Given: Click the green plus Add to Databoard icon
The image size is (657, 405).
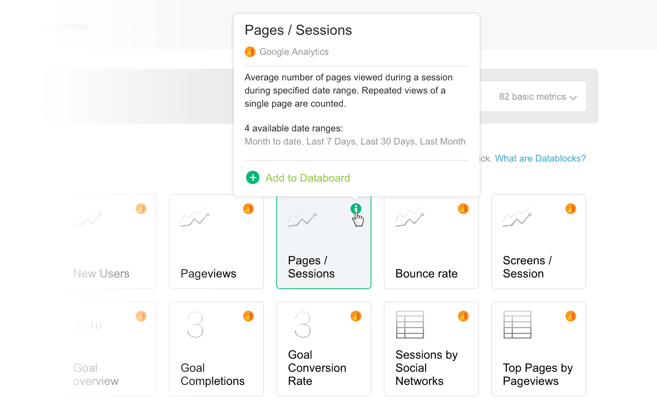Looking at the screenshot, I should click(x=253, y=178).
